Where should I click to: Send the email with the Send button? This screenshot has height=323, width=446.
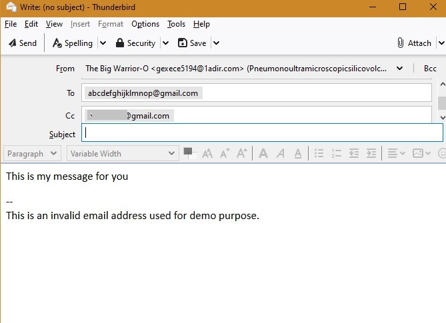point(23,43)
